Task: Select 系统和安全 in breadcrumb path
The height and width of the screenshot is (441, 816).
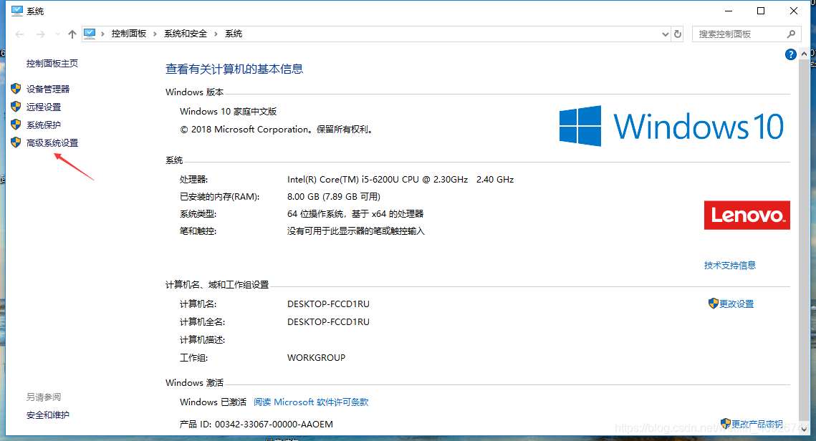Action: click(x=186, y=34)
